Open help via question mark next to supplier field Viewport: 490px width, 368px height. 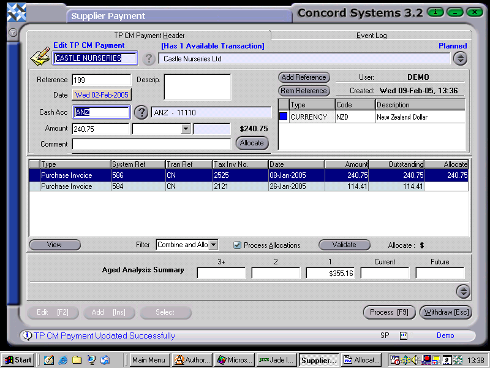[149, 59]
